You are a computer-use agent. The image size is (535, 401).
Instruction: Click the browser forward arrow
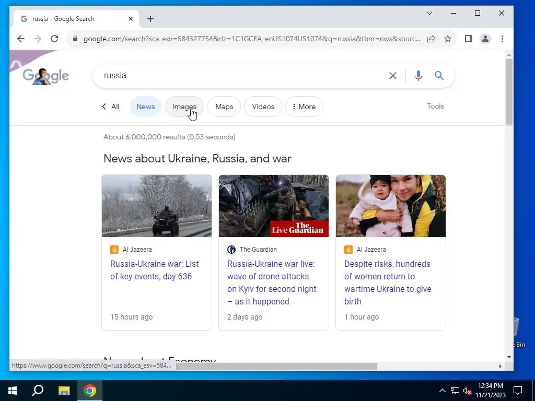tap(38, 39)
